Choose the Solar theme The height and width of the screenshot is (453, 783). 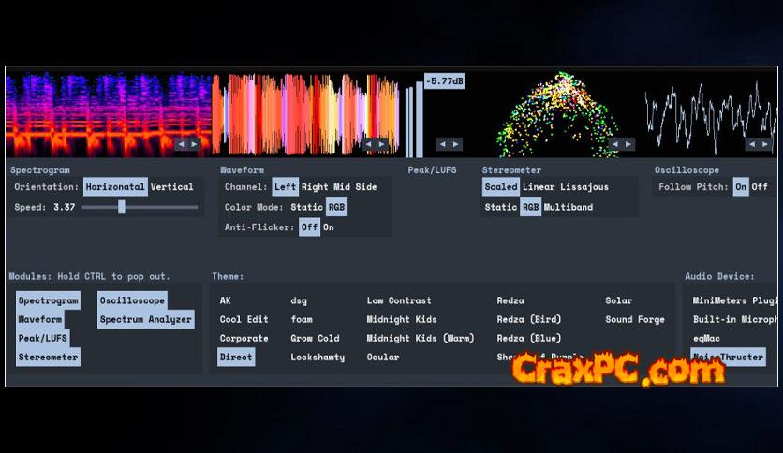click(x=619, y=300)
